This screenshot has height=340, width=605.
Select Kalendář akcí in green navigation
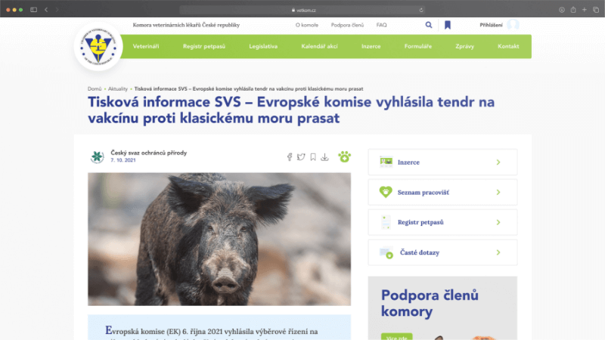click(319, 46)
